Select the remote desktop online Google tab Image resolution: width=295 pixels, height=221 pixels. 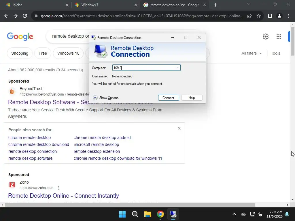(x=174, y=5)
